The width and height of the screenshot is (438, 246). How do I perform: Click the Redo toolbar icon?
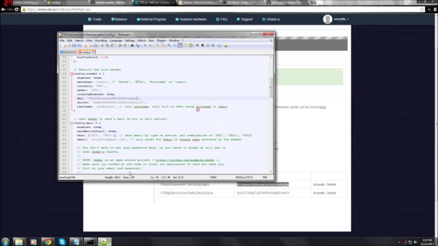[x=125, y=45]
